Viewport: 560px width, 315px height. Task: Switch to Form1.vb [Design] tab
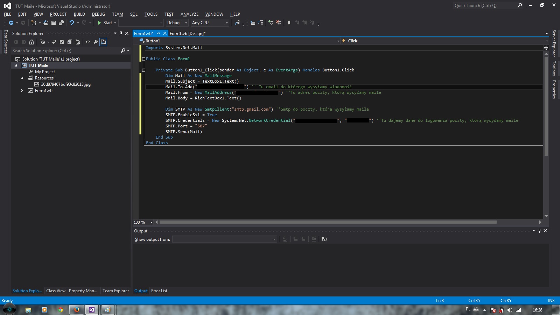[187, 34]
